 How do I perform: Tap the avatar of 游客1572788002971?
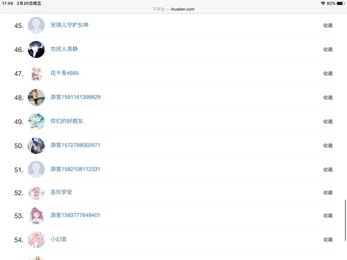[36, 146]
